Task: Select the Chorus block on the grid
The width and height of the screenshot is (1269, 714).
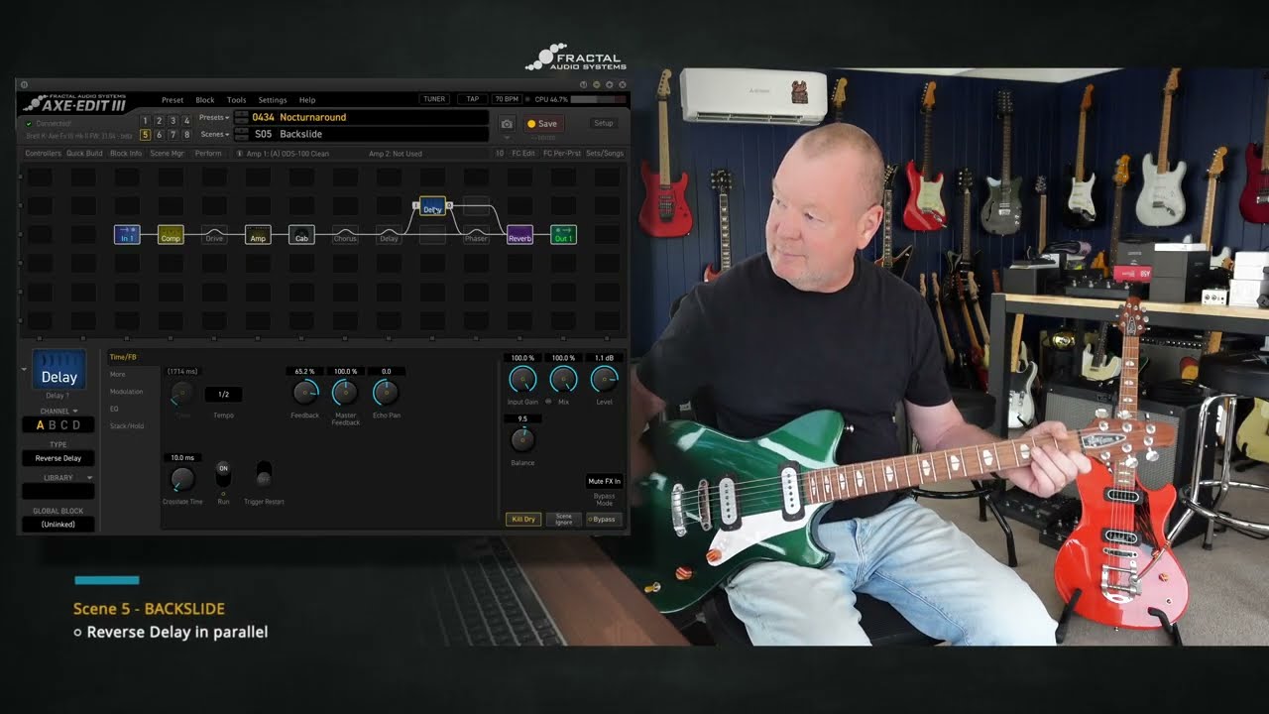Action: point(345,235)
